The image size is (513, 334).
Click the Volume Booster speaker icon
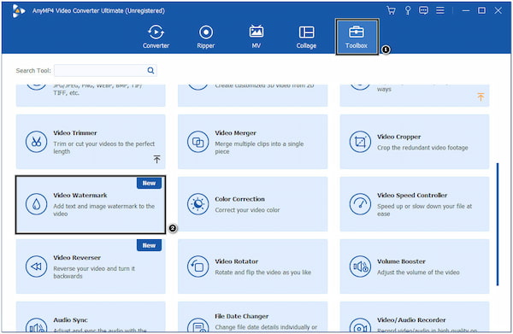point(360,267)
